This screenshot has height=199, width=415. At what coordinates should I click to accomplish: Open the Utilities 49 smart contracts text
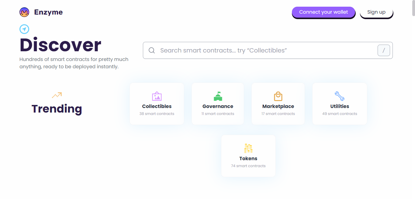pos(340,114)
